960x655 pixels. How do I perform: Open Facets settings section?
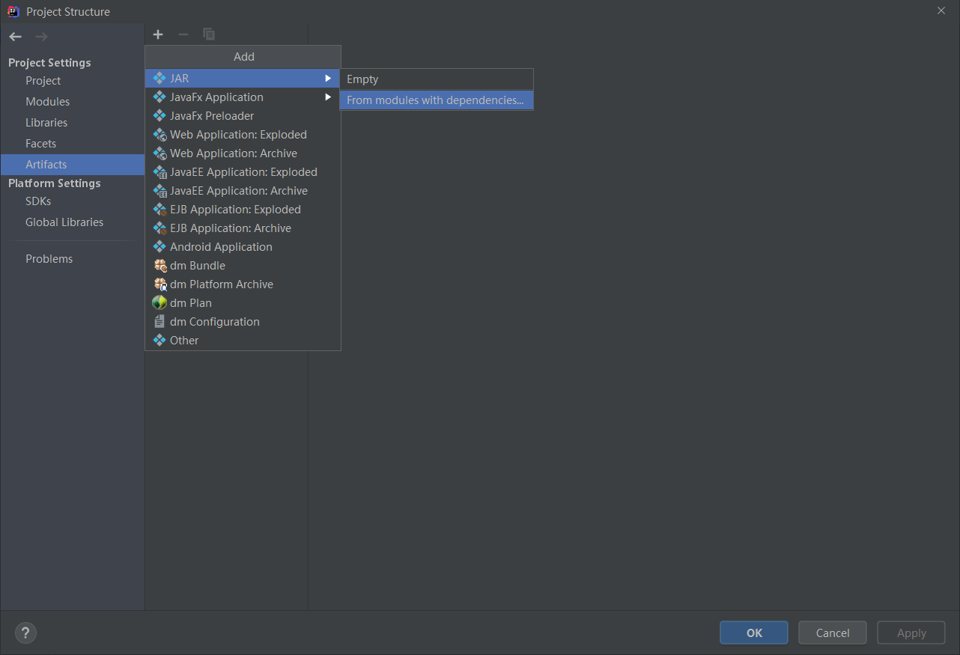[73, 144]
